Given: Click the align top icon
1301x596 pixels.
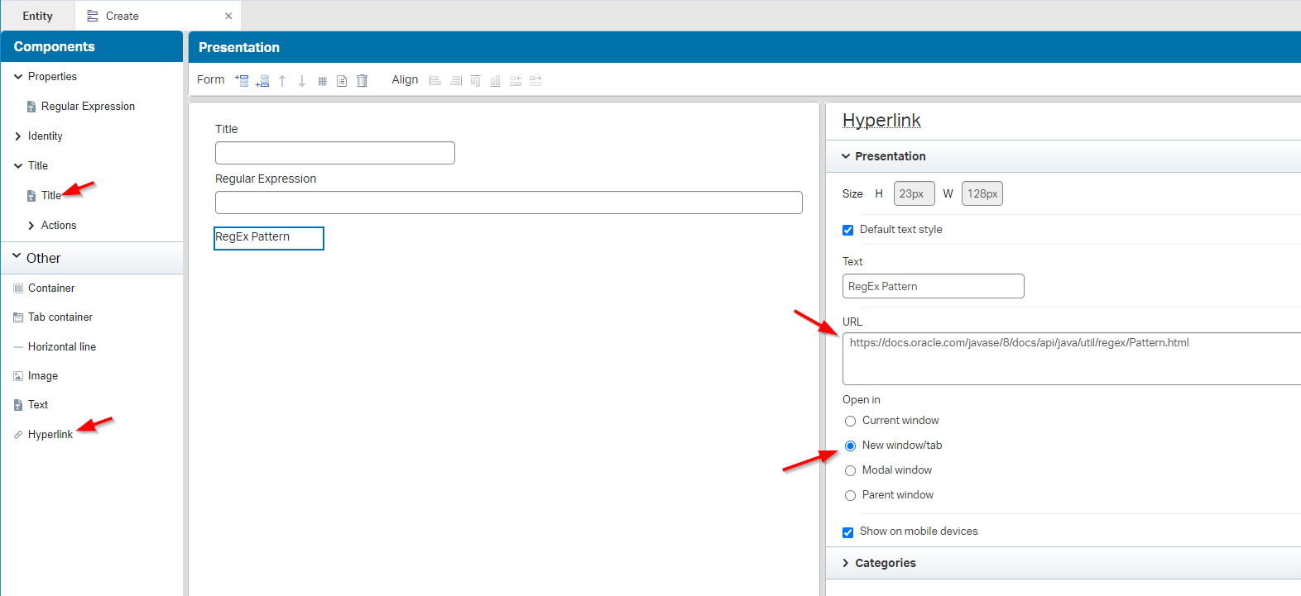Looking at the screenshot, I should pyautogui.click(x=475, y=81).
